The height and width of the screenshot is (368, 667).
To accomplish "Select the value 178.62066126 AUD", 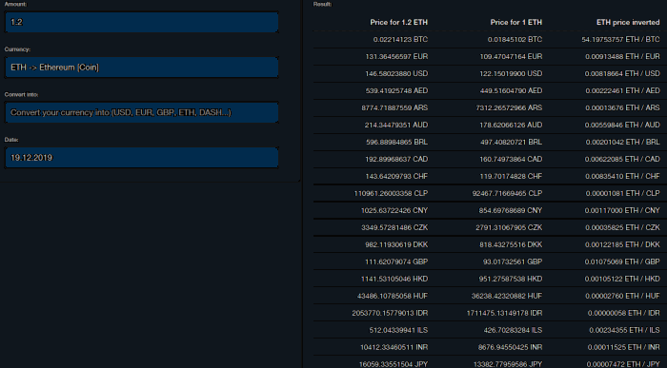I will coord(511,125).
